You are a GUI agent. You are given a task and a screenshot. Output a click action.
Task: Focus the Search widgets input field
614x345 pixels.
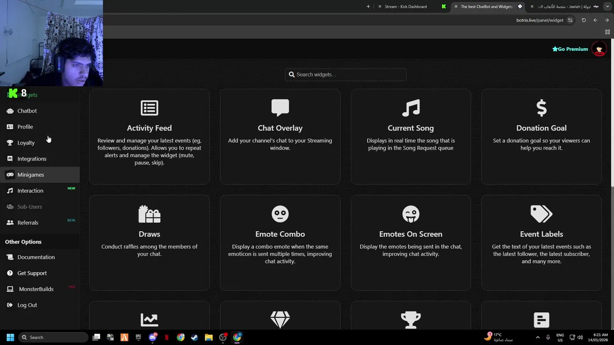[x=345, y=74]
